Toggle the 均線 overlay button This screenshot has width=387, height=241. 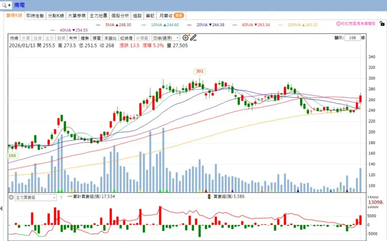coord(14,38)
